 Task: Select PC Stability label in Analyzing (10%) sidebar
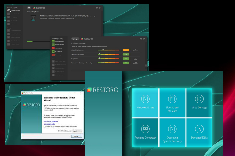click(14, 17)
